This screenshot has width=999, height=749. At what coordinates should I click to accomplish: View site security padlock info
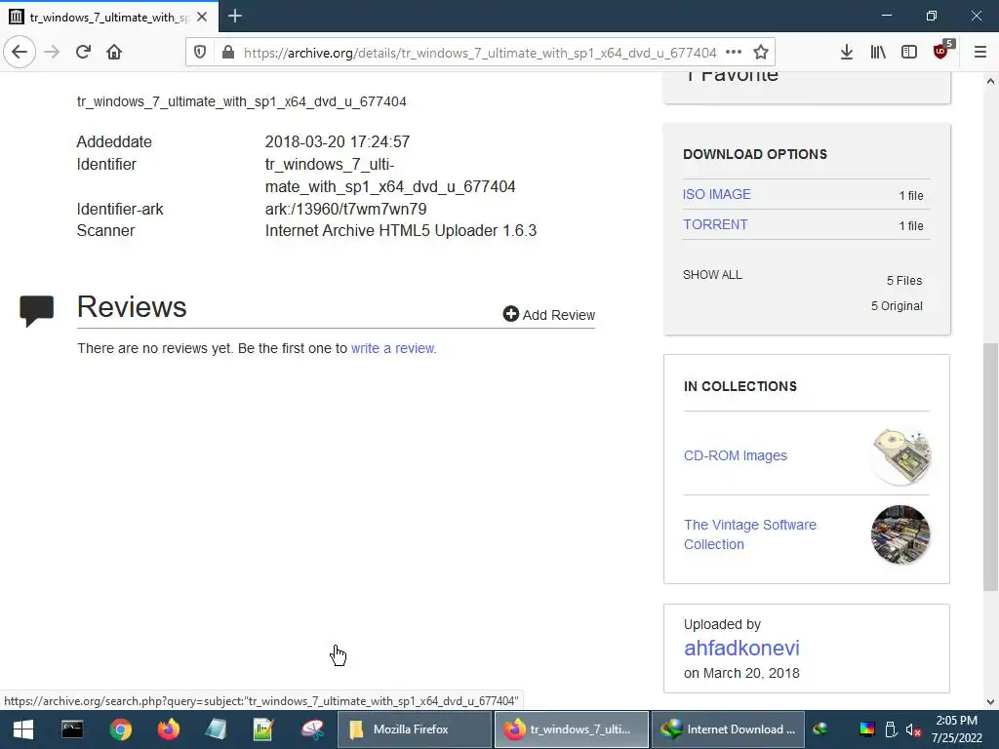tap(228, 53)
